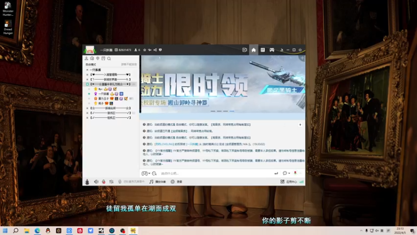Expand the 游戏区 sub-channel
This screenshot has width=417, height=235.
[87, 113]
